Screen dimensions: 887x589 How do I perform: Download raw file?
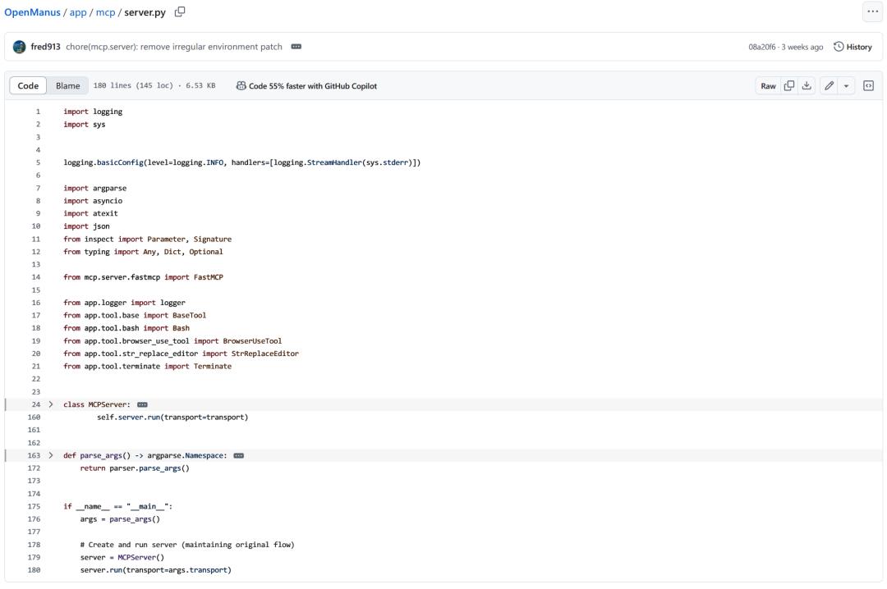pyautogui.click(x=807, y=86)
